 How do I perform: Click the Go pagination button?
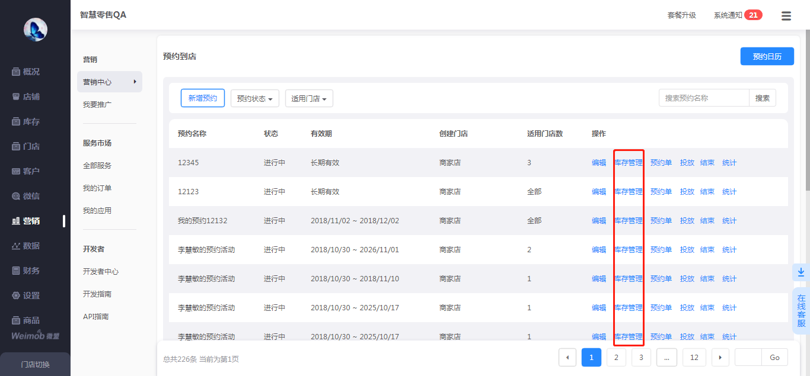coord(775,358)
